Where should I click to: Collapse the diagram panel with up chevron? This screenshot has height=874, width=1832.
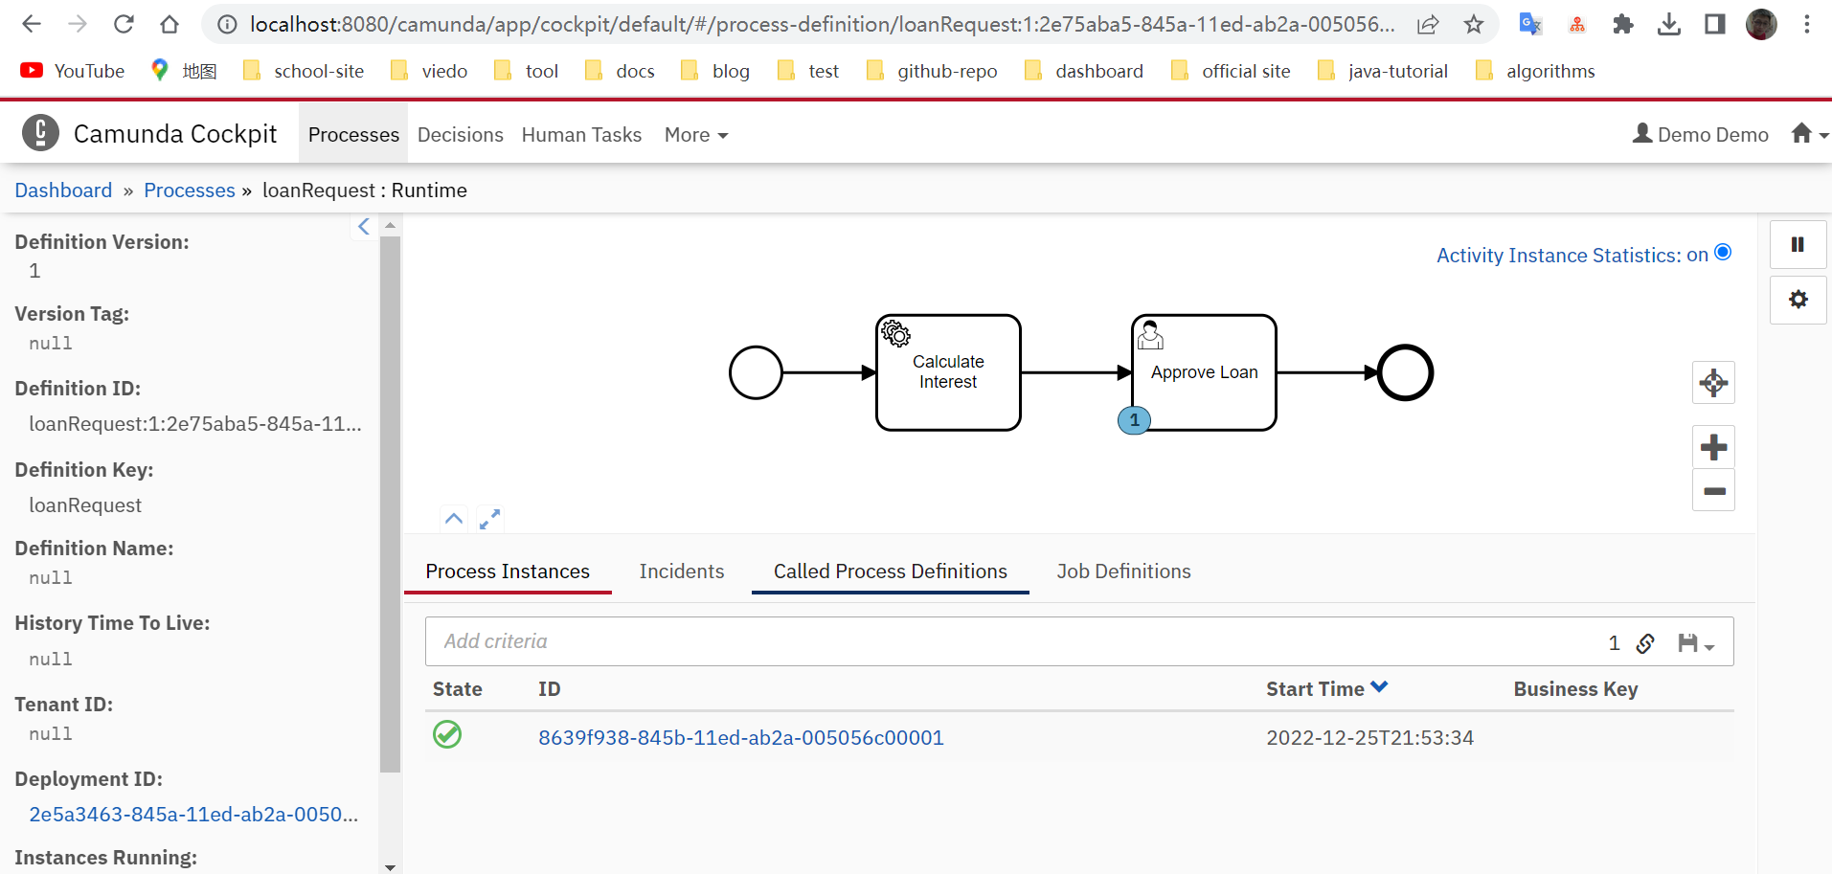pyautogui.click(x=454, y=519)
